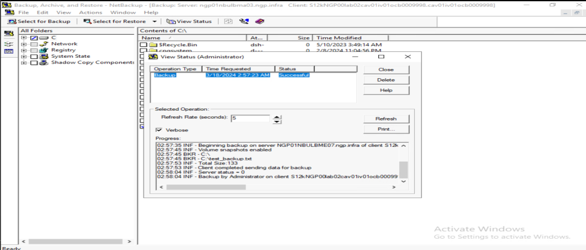Click the blue bottom icon in left sidebar

9,51
